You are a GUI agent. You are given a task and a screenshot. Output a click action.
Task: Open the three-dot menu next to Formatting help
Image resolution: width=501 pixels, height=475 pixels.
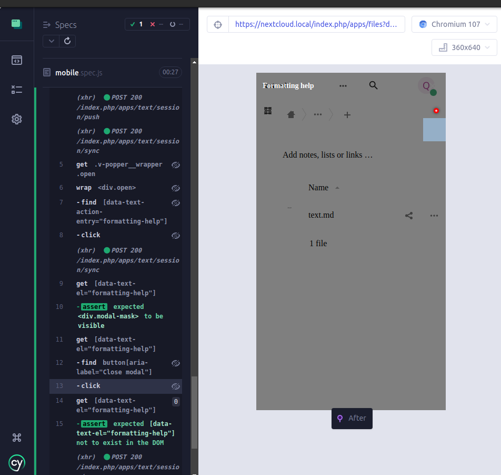pyautogui.click(x=343, y=85)
